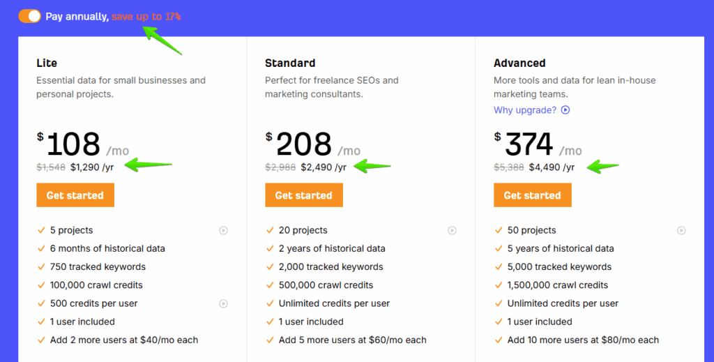Image resolution: width=714 pixels, height=362 pixels.
Task: Click the play icon beside Lite's 5 projects
Action: (223, 230)
